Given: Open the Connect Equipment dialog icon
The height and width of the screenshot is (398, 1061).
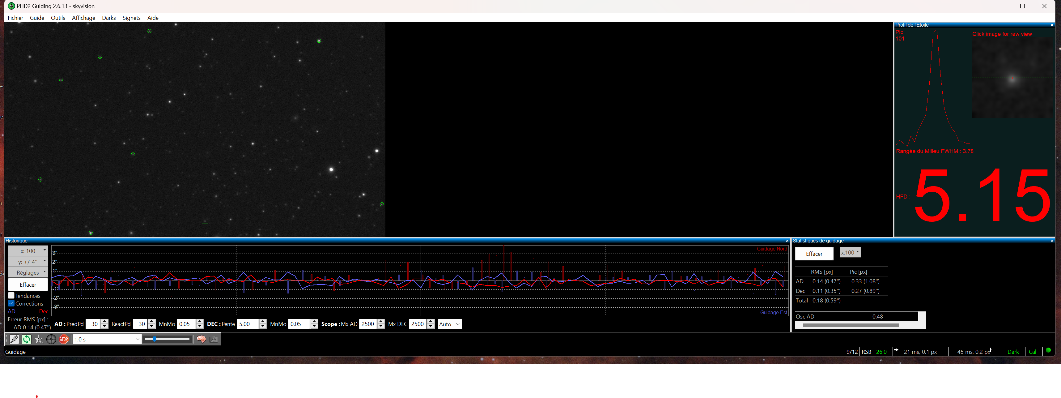Looking at the screenshot, I should [x=15, y=339].
